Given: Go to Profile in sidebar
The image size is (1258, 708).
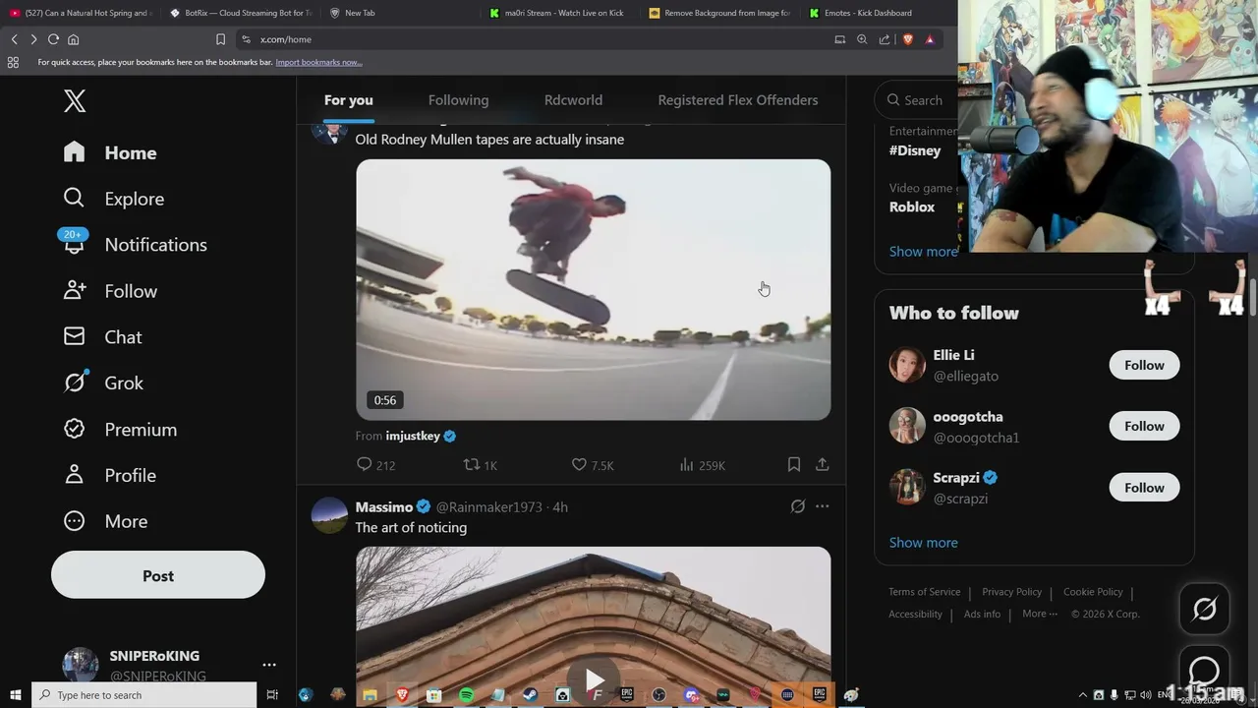Looking at the screenshot, I should pos(109,475).
